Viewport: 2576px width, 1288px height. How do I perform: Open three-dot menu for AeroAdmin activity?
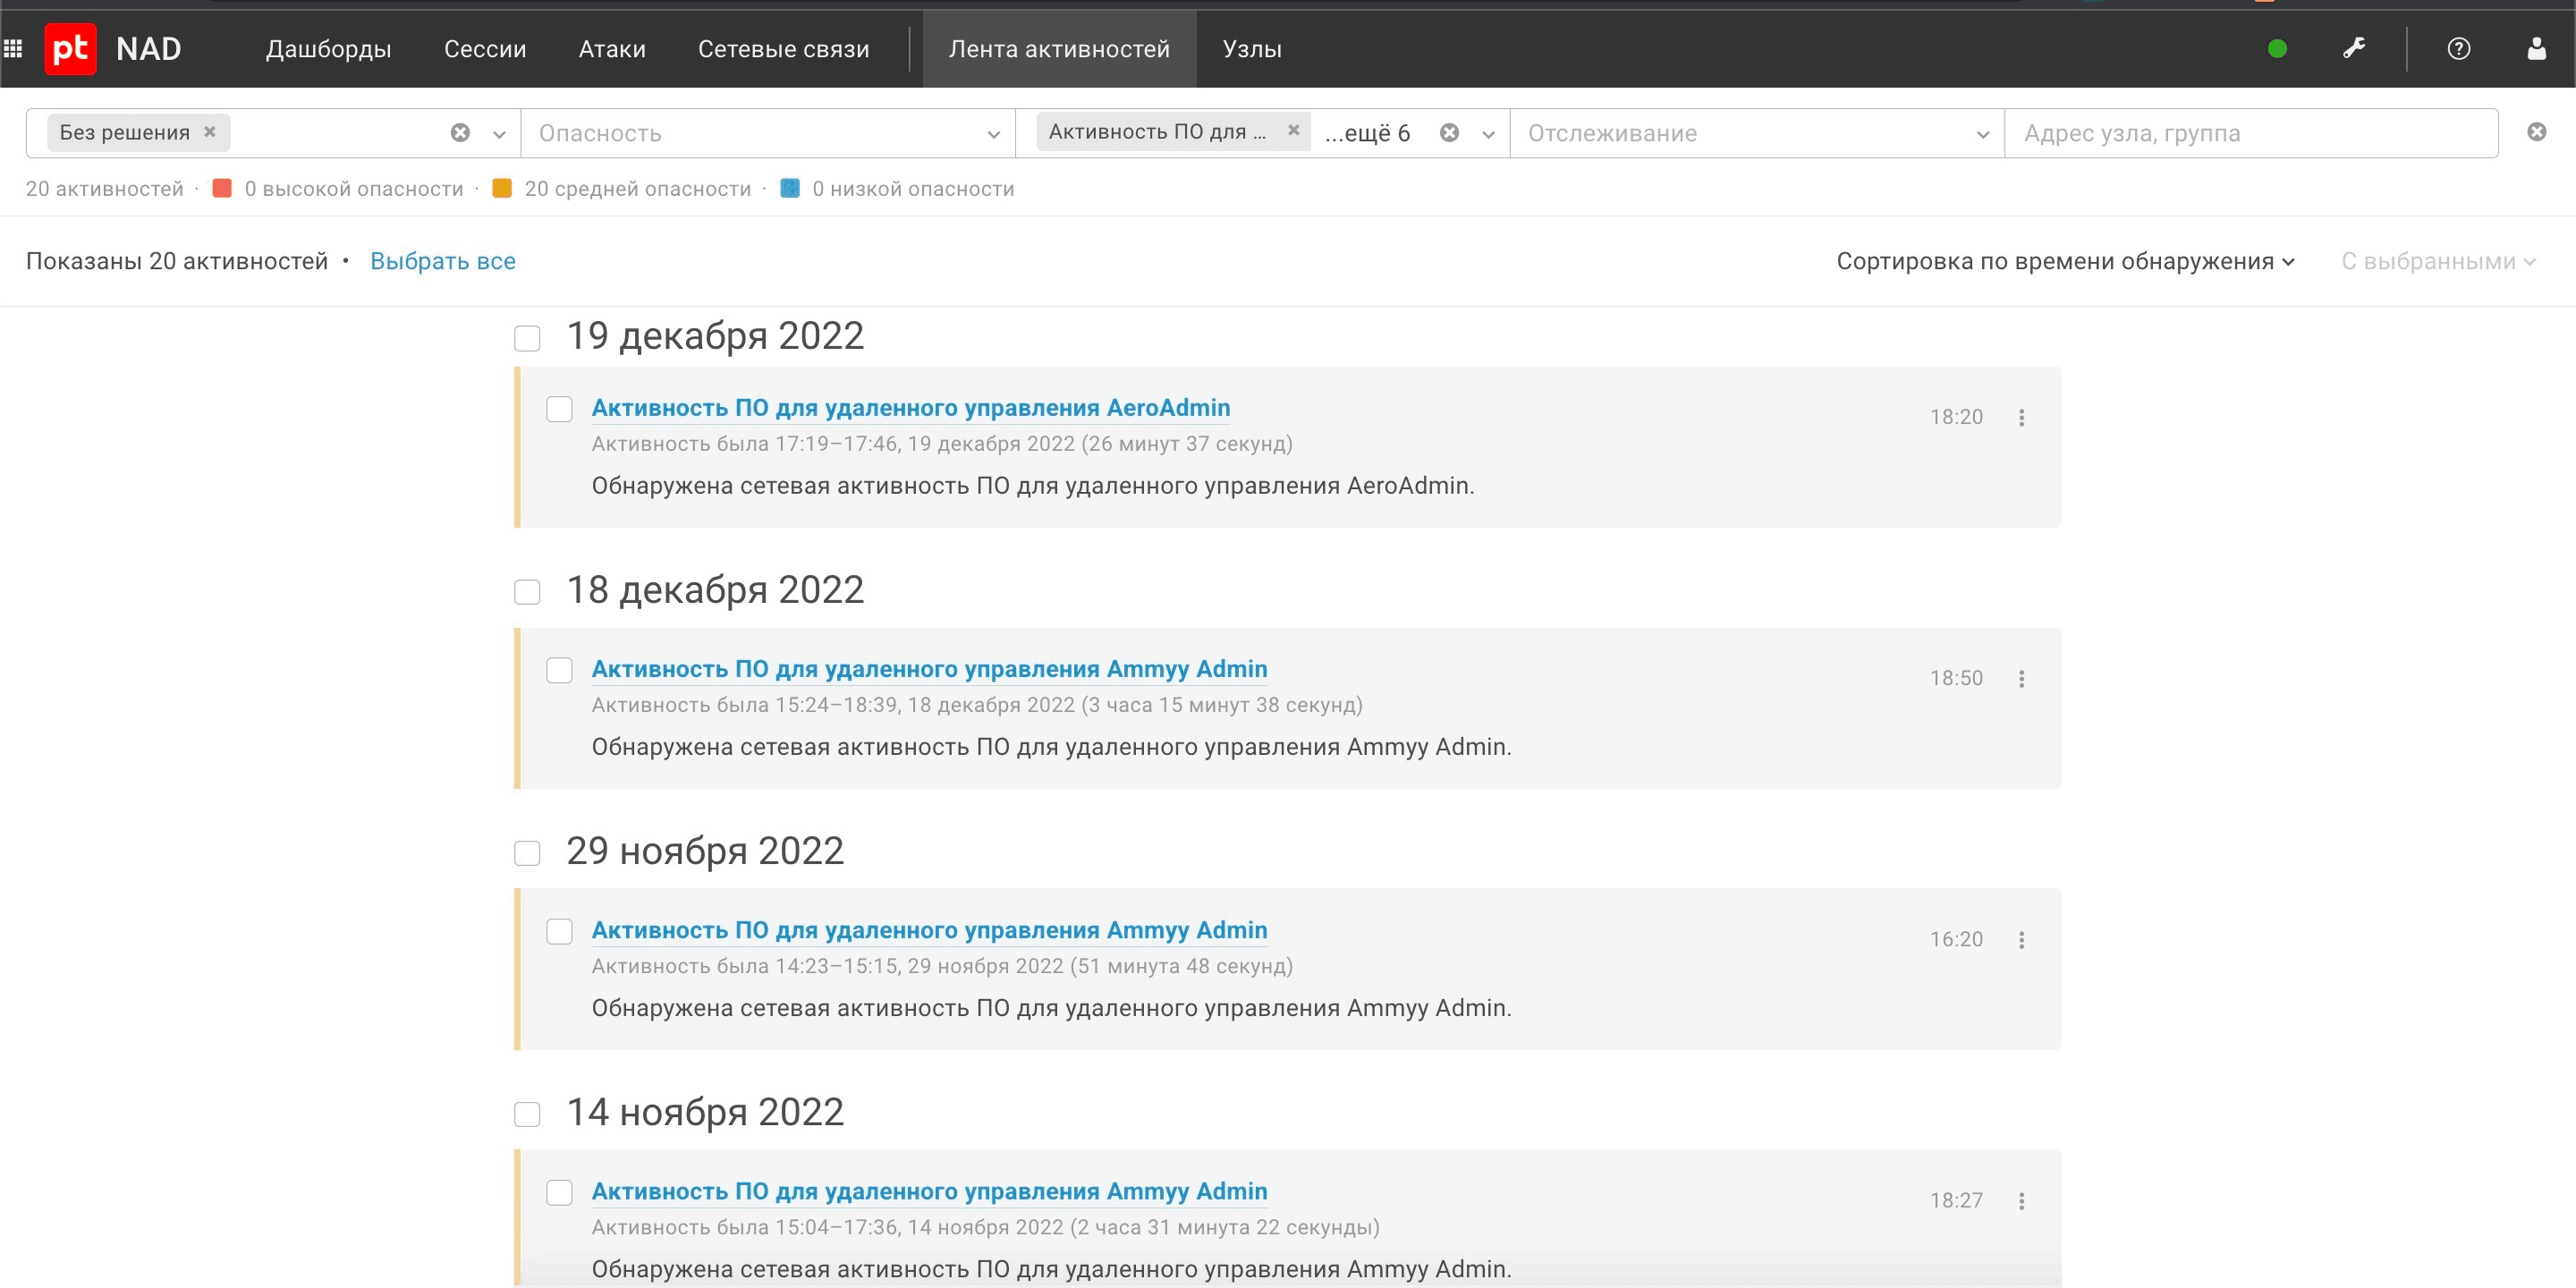[x=2021, y=418]
